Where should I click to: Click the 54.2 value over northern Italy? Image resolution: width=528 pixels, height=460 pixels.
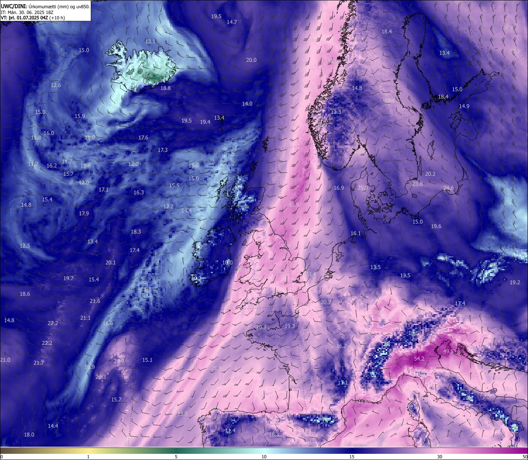point(419,359)
